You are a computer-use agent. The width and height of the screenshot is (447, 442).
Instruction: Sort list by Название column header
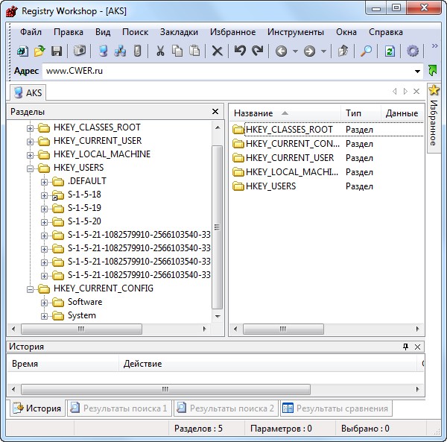(x=253, y=113)
